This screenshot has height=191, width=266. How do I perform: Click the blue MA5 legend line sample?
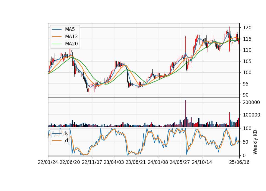(x=57, y=29)
